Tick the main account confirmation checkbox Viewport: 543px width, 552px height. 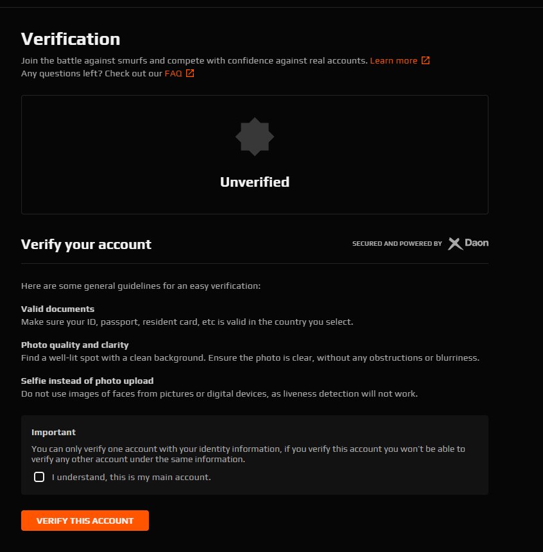(x=39, y=477)
